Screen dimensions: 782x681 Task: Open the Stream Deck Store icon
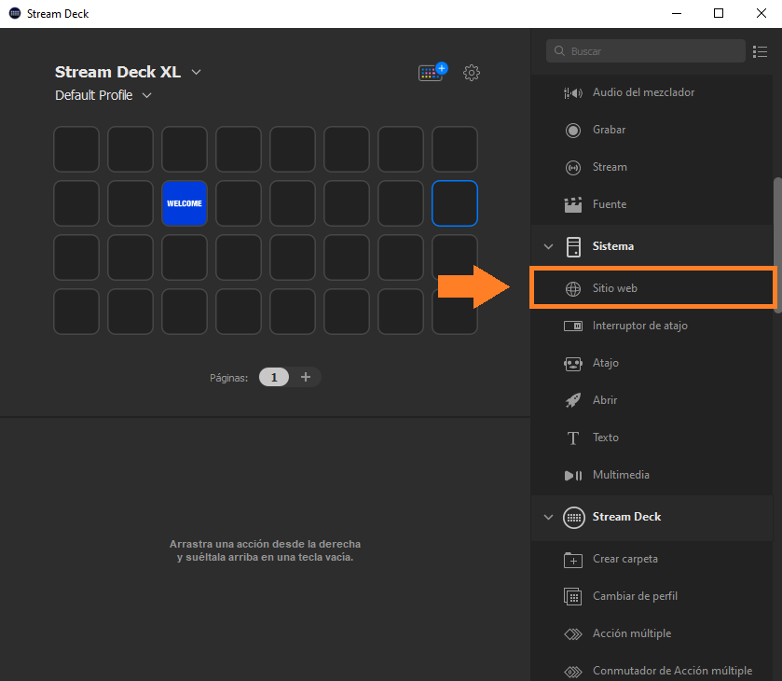(x=432, y=73)
